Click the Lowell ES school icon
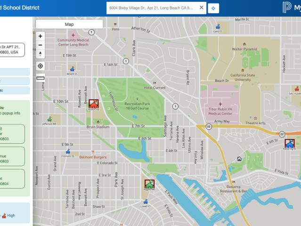This screenshot has width=301, height=226. (146, 201)
